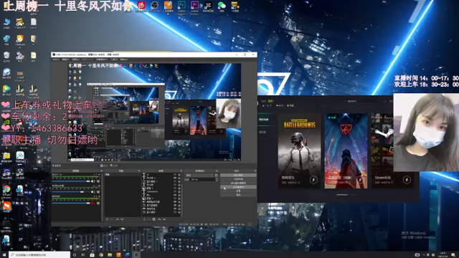Open the WeChat desktop shortcut

pyautogui.click(x=222, y=5)
